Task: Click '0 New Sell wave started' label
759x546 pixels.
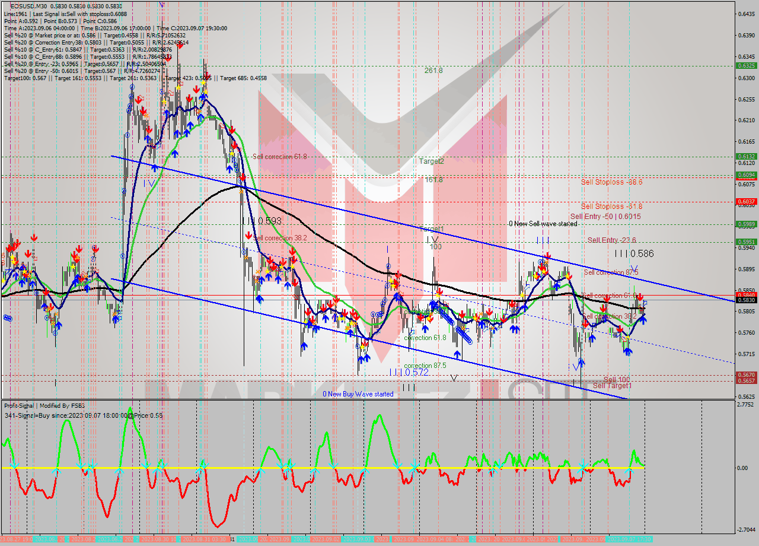Action: (x=543, y=224)
